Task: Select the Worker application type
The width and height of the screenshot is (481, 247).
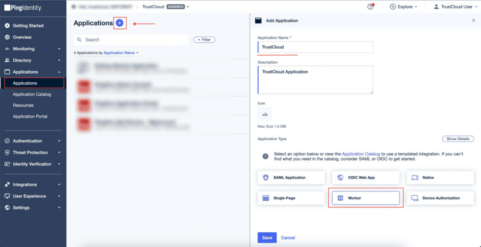Action: click(366, 198)
